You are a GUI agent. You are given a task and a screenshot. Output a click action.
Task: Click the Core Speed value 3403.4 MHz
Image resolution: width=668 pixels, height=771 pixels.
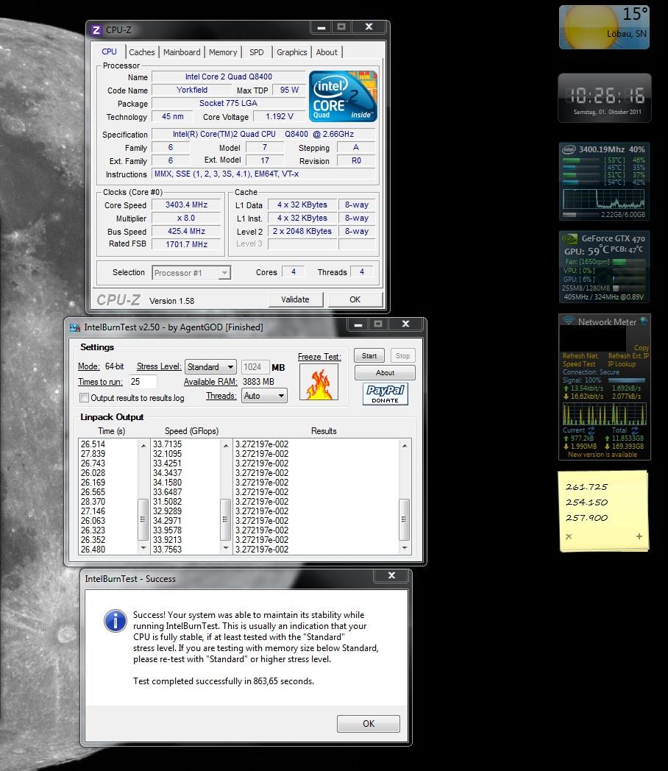point(186,205)
